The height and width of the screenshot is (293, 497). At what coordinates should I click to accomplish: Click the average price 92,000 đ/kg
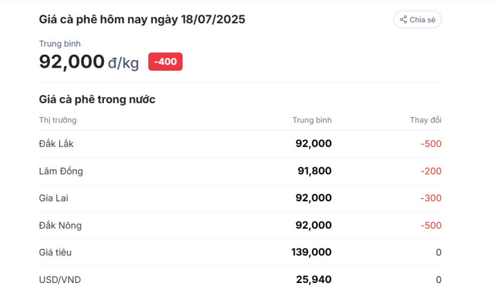click(x=89, y=61)
